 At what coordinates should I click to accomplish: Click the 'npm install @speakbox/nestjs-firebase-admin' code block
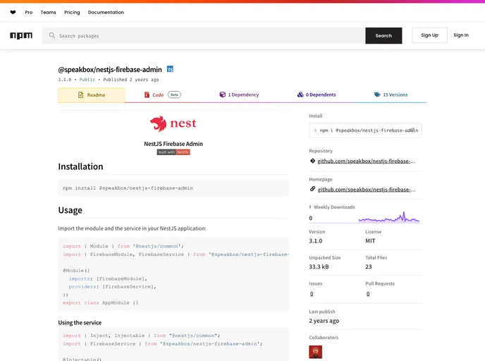(173, 188)
